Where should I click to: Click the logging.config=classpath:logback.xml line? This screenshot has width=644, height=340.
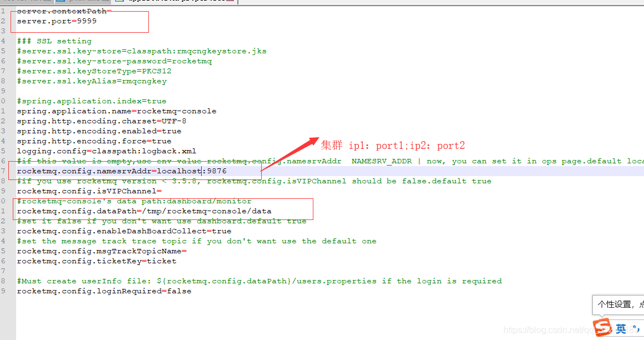coord(106,151)
